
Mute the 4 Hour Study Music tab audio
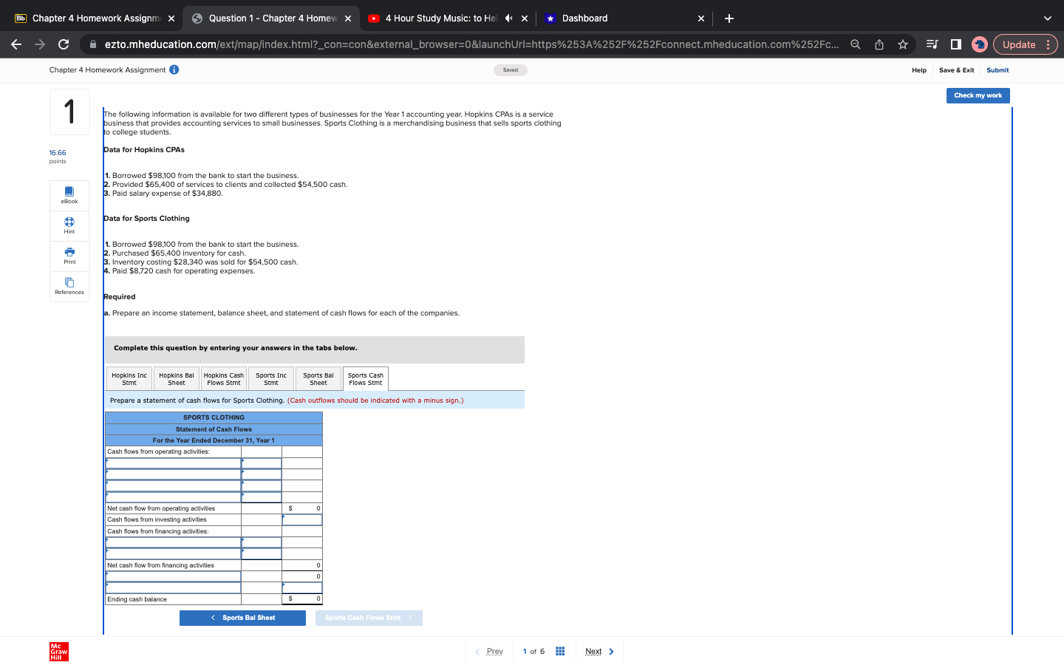pos(508,18)
